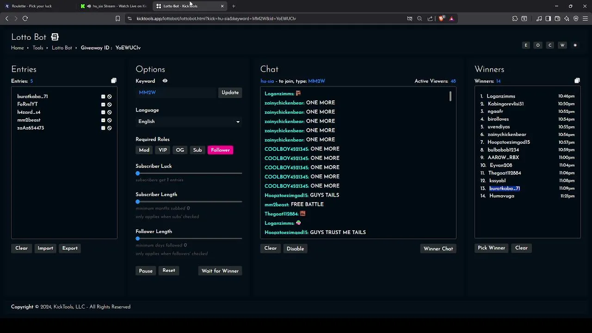Click the Follower Length slider handle
The width and height of the screenshot is (592, 333).
coord(138,239)
